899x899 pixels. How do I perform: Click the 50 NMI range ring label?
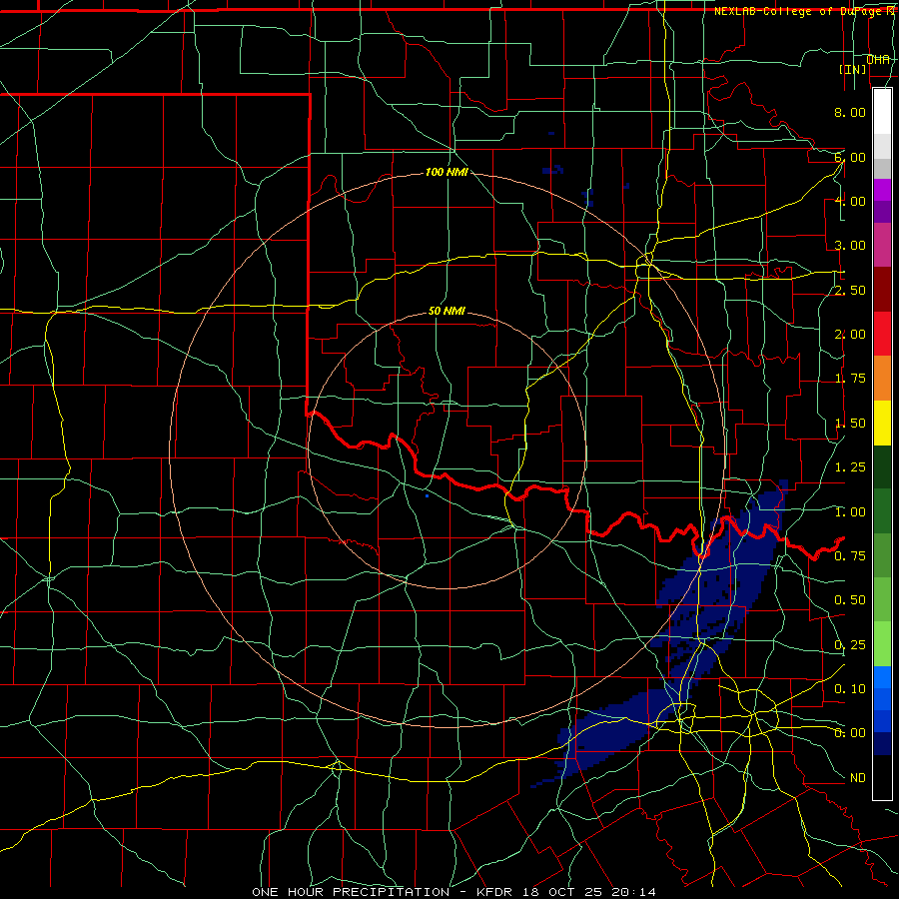447,311
